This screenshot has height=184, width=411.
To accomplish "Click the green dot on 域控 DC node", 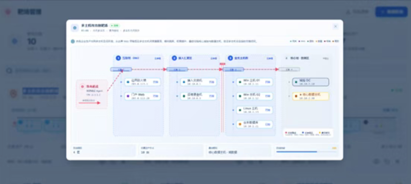I will (x=296, y=82).
